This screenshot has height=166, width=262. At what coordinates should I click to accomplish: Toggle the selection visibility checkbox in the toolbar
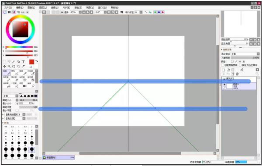click(x=62, y=12)
